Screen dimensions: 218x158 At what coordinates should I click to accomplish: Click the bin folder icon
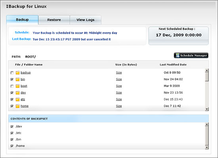(x=17, y=79)
